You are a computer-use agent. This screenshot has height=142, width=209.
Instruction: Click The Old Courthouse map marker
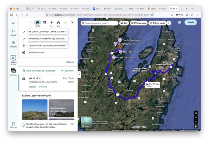120,40
